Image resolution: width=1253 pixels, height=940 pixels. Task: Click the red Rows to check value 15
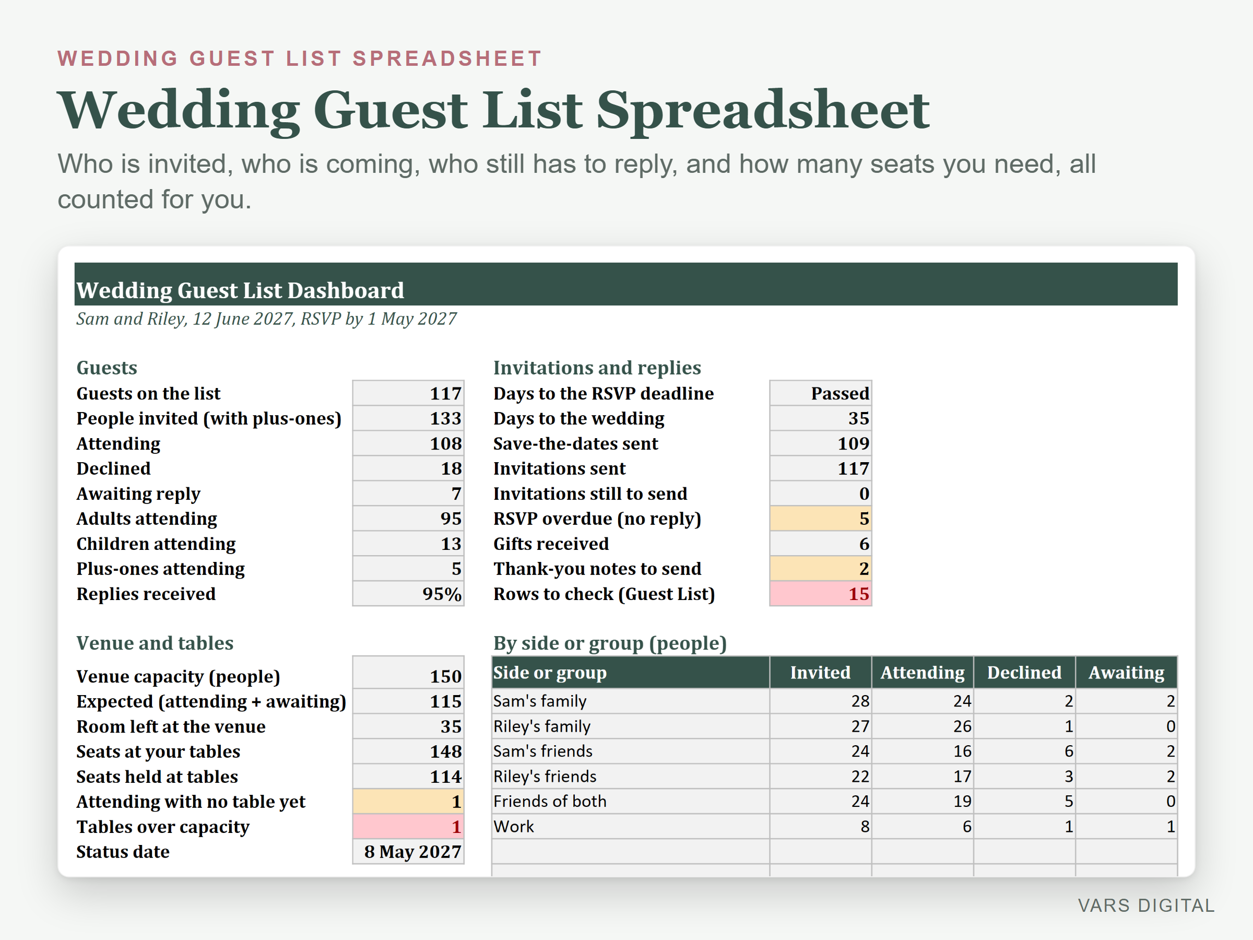820,593
